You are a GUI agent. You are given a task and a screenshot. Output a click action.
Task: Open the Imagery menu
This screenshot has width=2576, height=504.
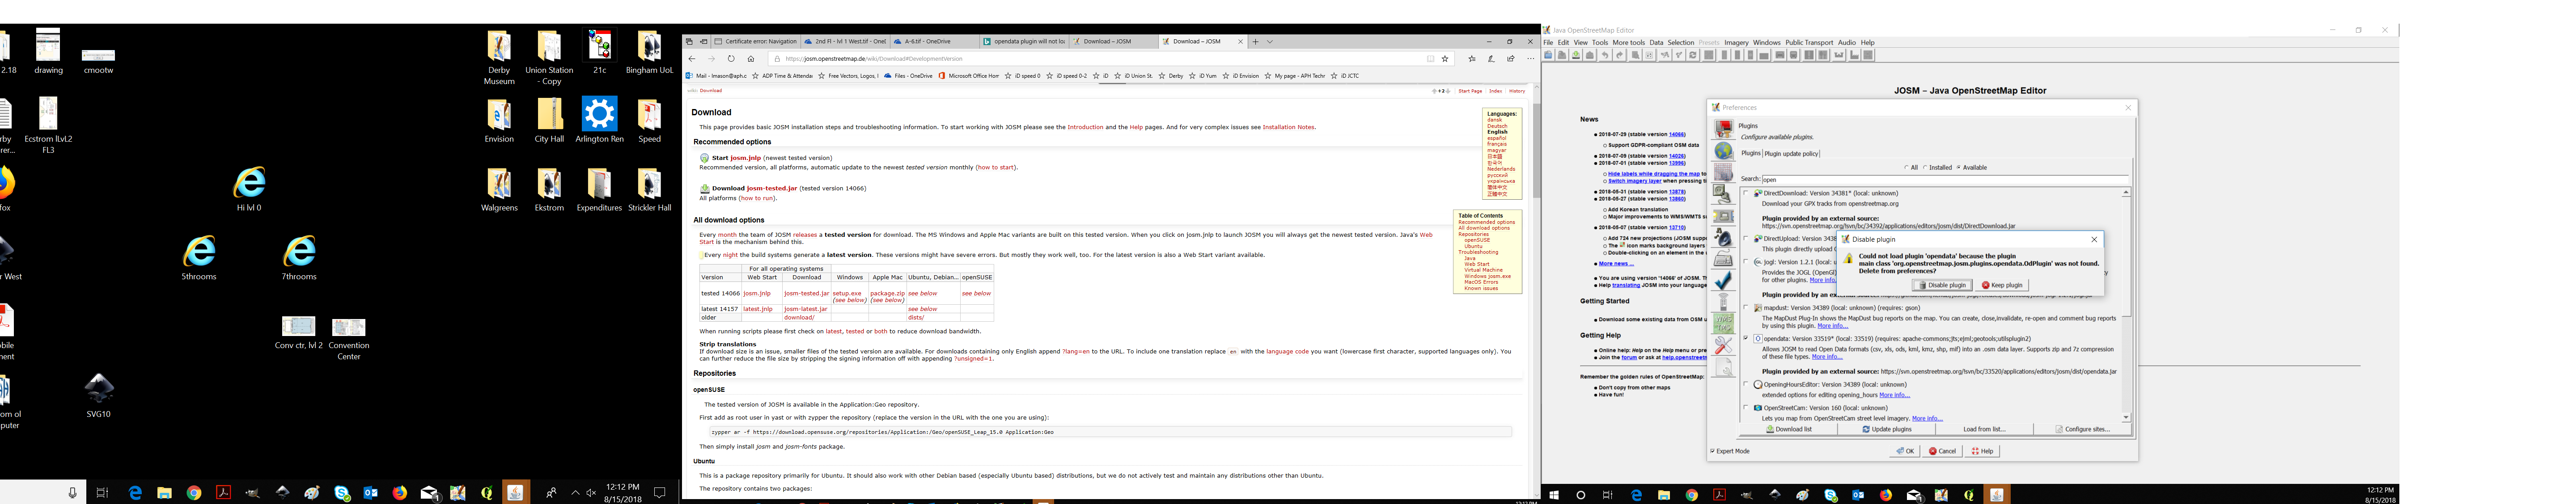point(1736,43)
